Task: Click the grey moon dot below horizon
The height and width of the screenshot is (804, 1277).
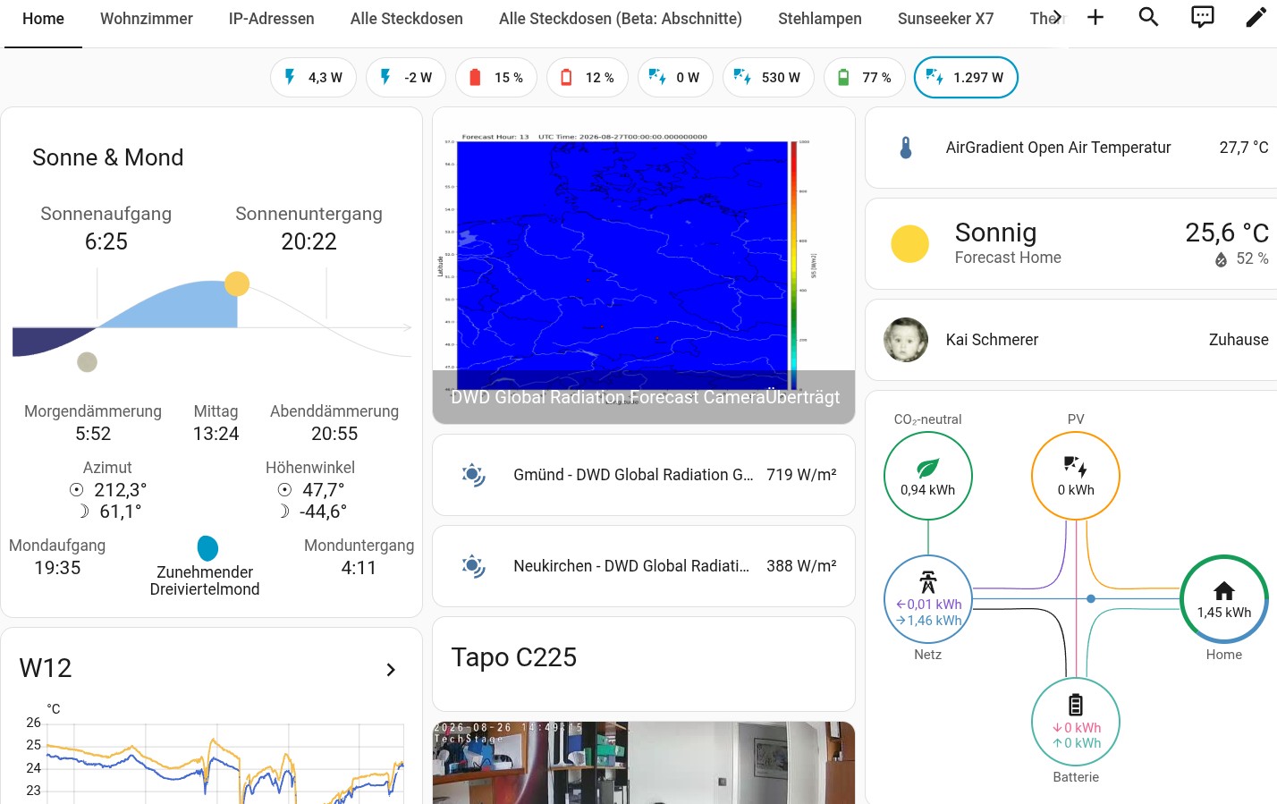Action: click(x=87, y=361)
